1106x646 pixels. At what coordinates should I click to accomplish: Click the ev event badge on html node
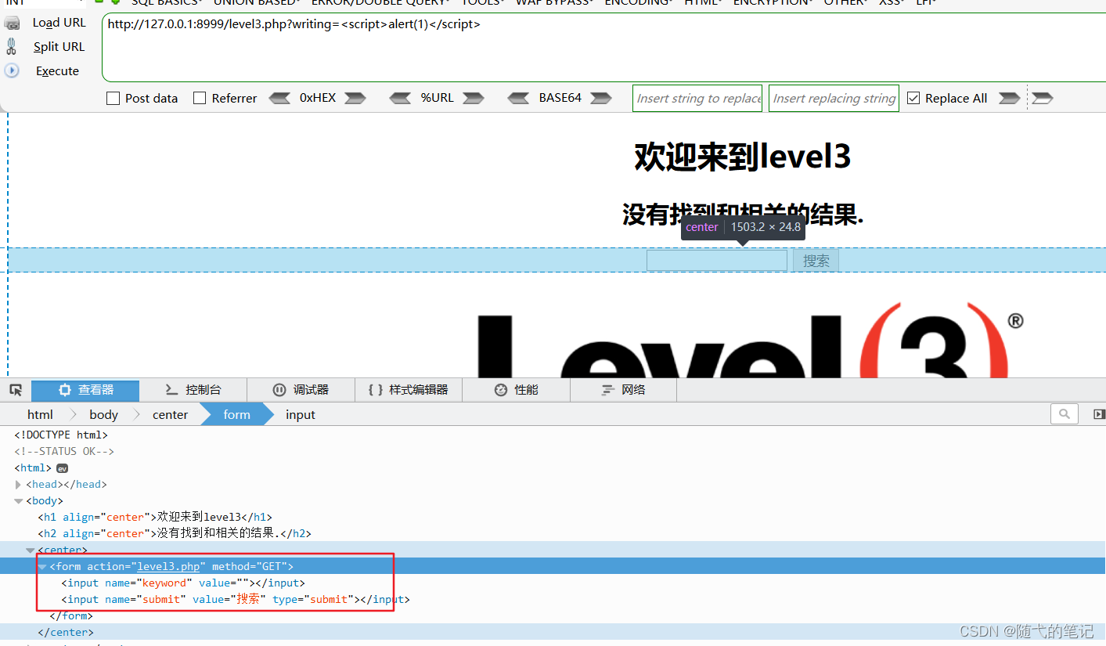[x=62, y=468]
